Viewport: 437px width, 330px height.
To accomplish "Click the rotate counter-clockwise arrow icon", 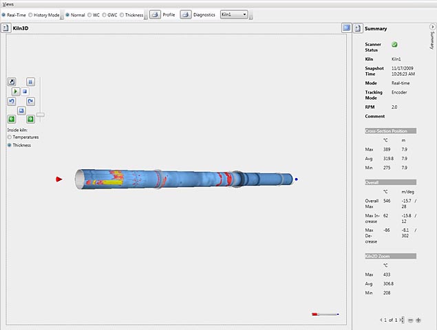I will (12, 101).
